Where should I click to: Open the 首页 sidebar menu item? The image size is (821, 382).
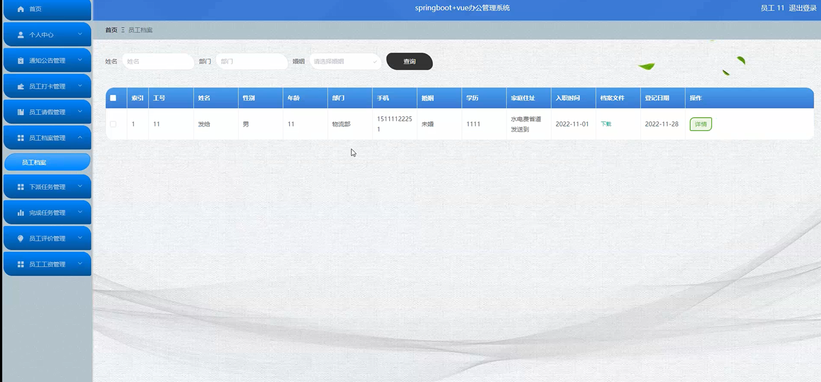(47, 9)
